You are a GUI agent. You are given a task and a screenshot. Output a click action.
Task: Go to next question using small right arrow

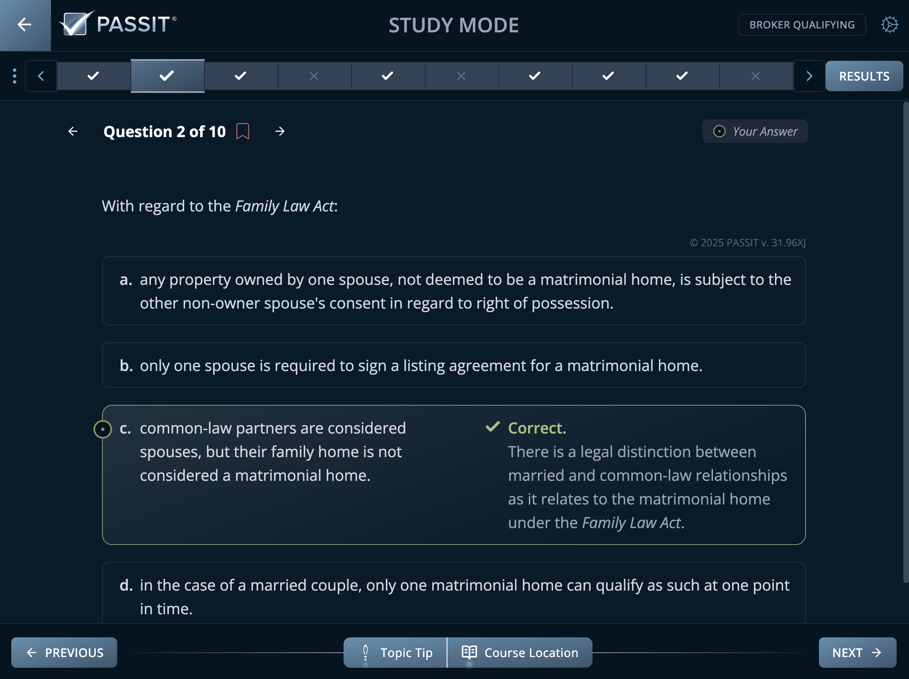coord(280,131)
